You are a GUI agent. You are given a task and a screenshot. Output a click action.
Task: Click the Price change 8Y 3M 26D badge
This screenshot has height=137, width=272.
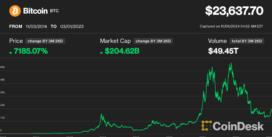coord(45,41)
